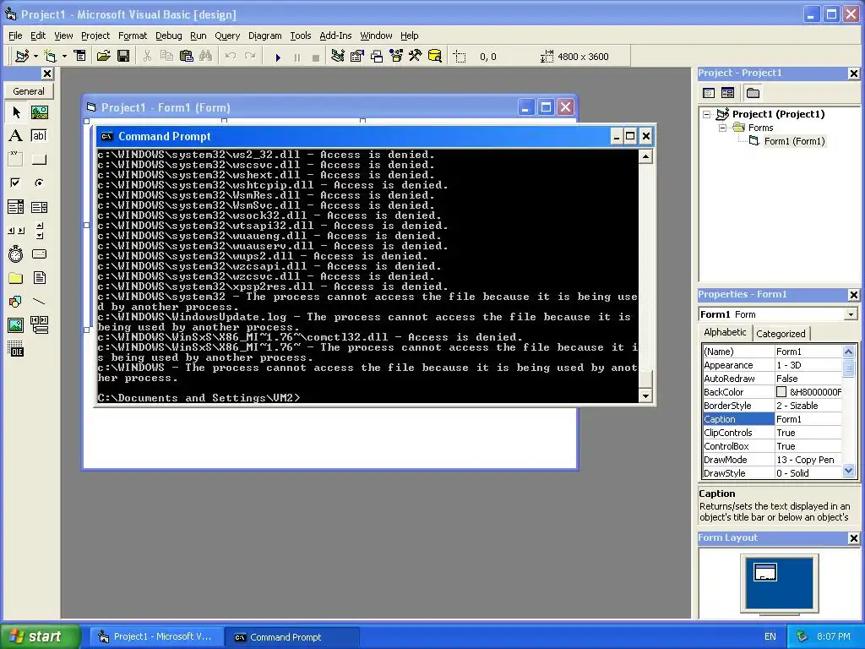The image size is (865, 649).
Task: Select the DriveListBox control tool
Action: coord(39,254)
